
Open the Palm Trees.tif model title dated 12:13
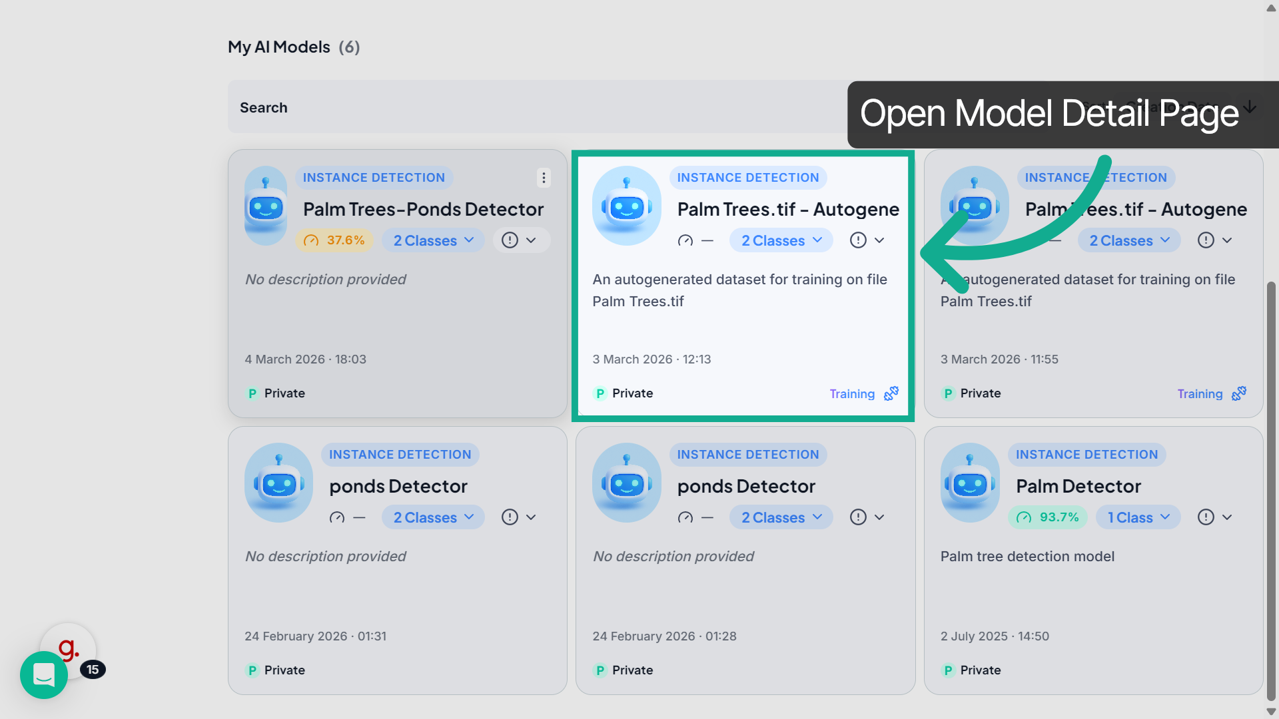[x=789, y=209]
